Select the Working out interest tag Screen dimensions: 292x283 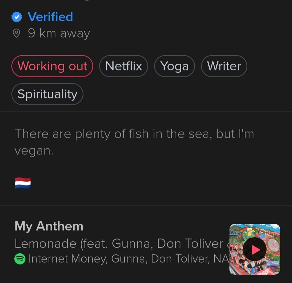coord(52,66)
